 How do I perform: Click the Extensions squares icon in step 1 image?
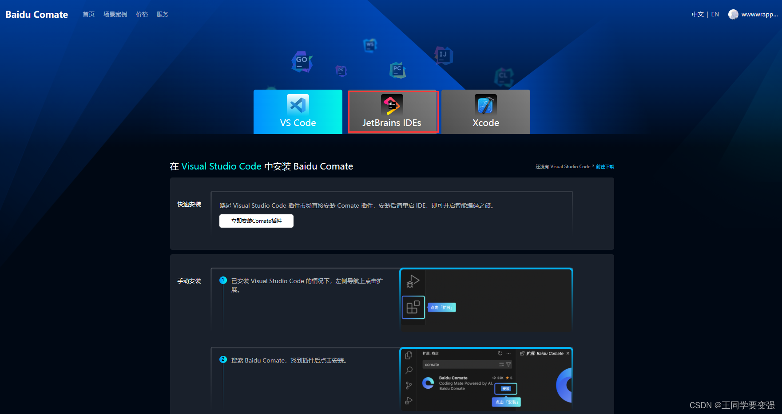413,307
